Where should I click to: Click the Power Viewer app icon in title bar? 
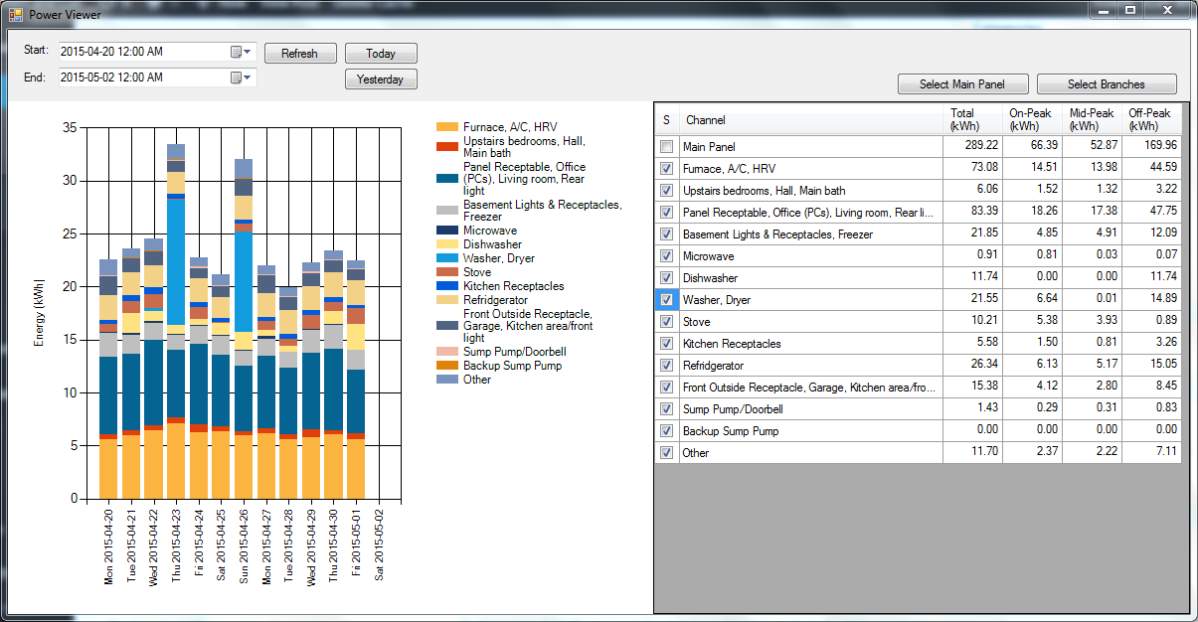point(15,15)
